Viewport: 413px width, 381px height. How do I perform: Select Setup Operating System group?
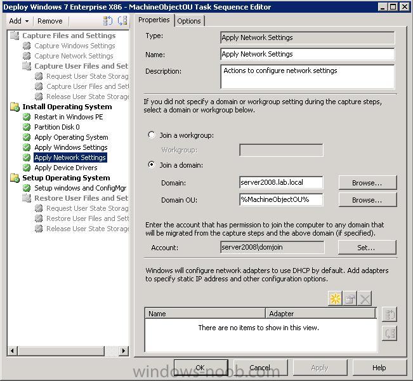(x=66, y=178)
